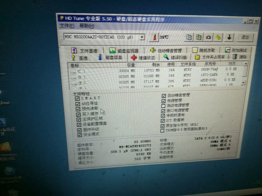Click the yellow options gear icon
262x196 pixels.
click(x=218, y=37)
